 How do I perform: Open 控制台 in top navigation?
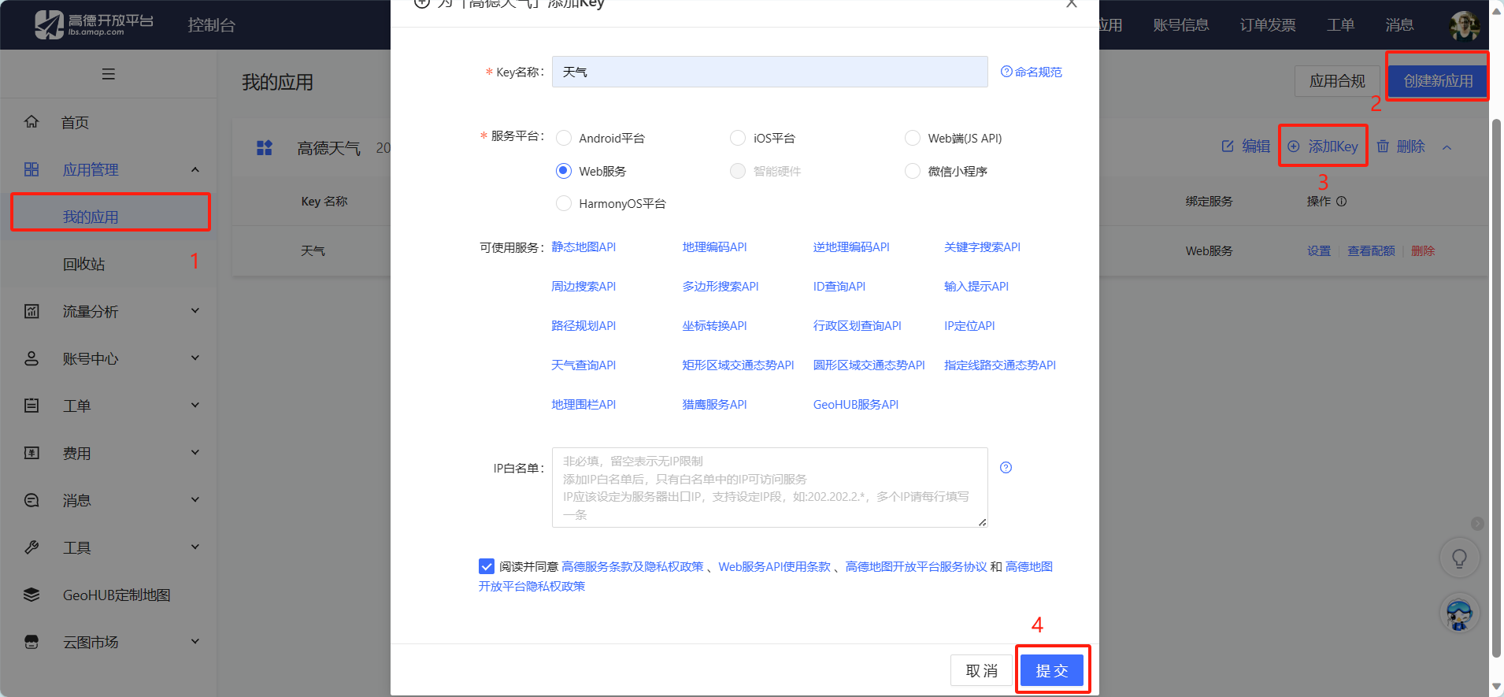pyautogui.click(x=212, y=25)
